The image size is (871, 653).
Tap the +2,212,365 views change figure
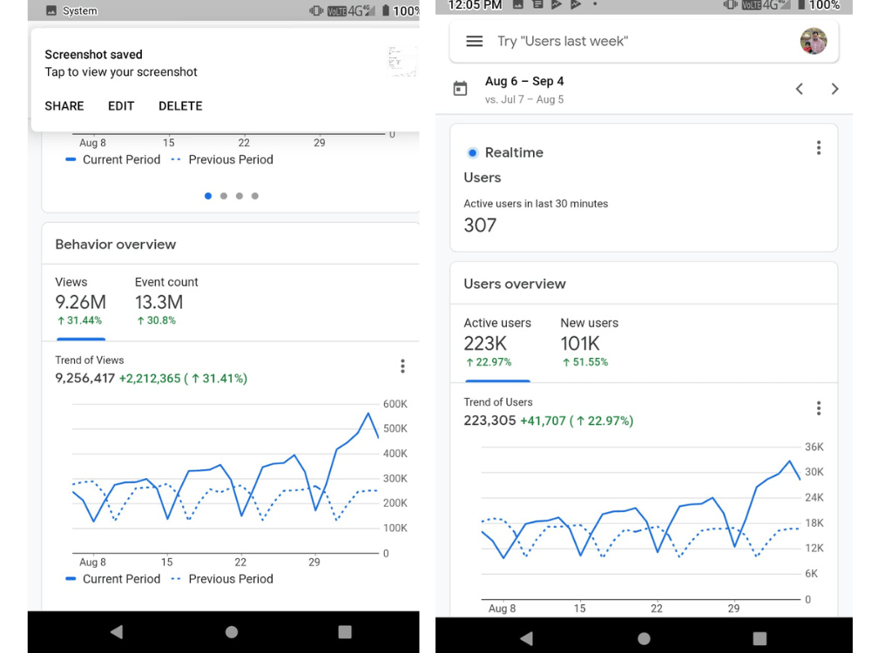pyautogui.click(x=150, y=379)
